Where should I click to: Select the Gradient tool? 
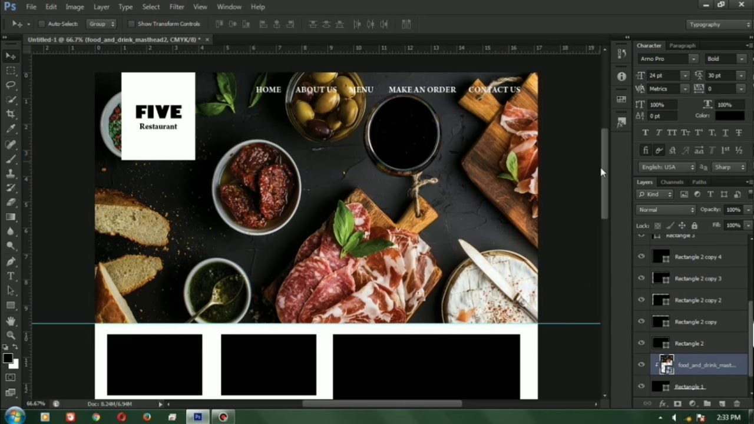pos(11,217)
